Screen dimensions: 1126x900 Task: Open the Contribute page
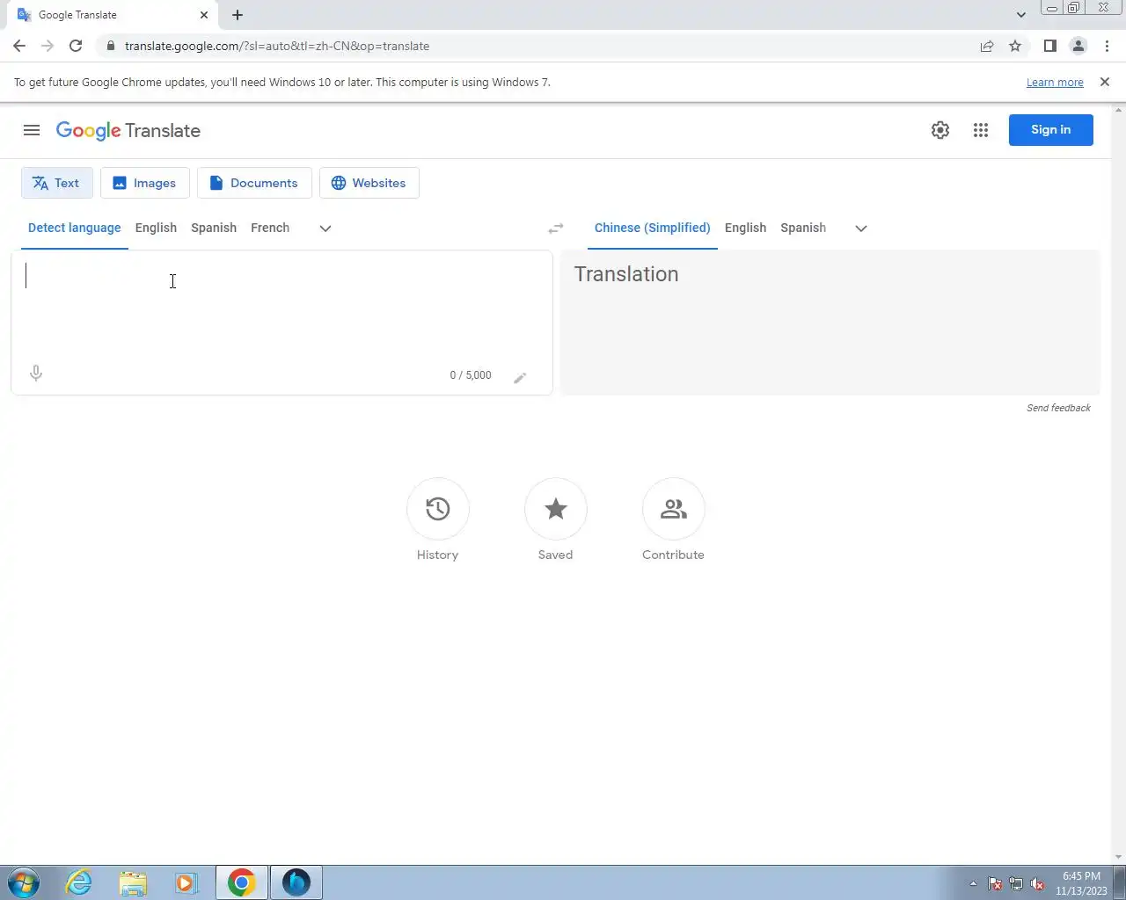673,519
